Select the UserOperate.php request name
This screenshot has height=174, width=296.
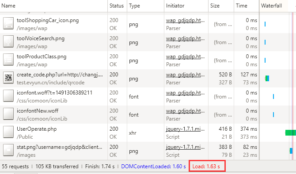pos(37,129)
